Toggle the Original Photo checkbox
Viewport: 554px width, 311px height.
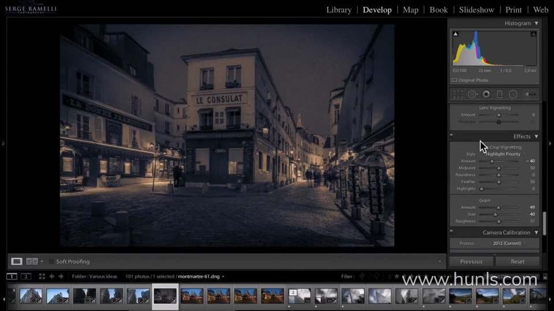coord(455,80)
